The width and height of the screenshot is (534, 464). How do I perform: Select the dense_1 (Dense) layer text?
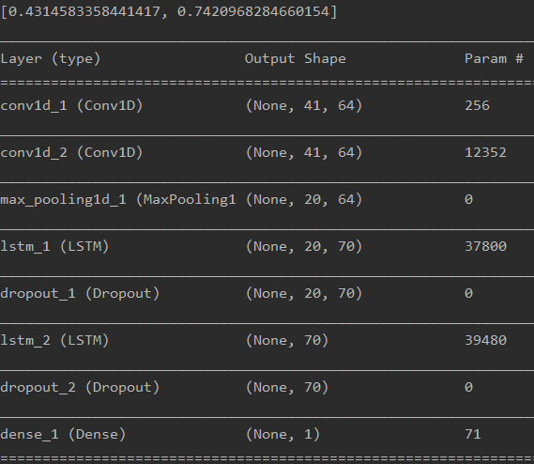(63, 435)
